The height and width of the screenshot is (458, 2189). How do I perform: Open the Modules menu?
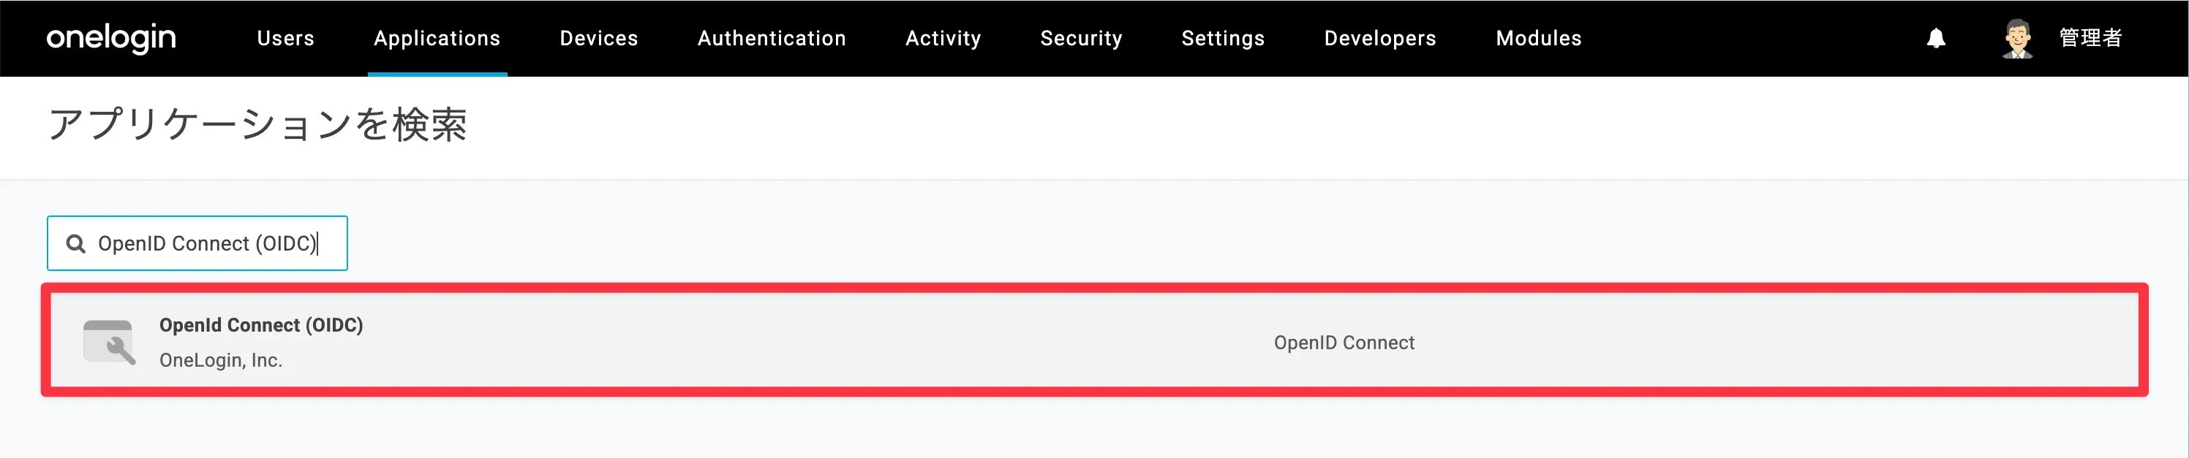click(x=1538, y=38)
